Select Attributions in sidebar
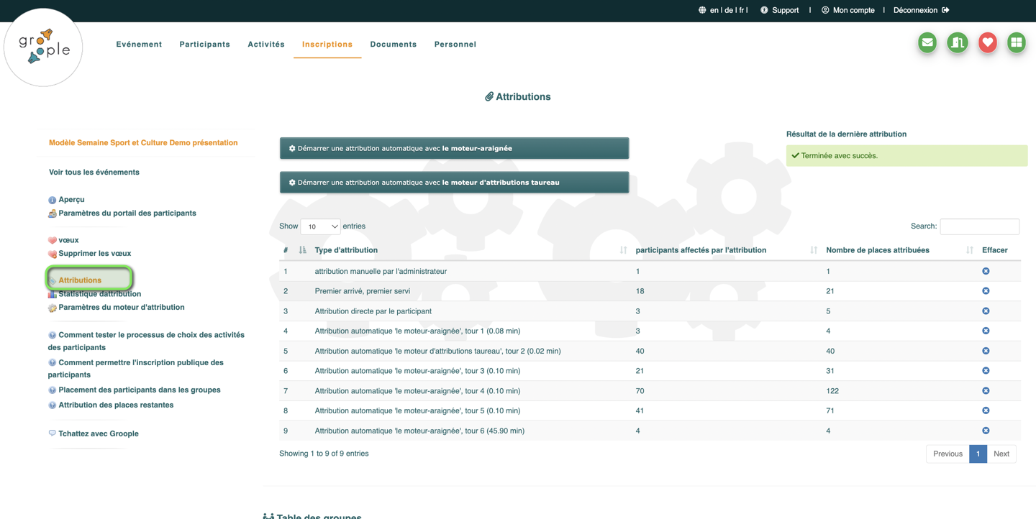The height and width of the screenshot is (519, 1036). [80, 280]
